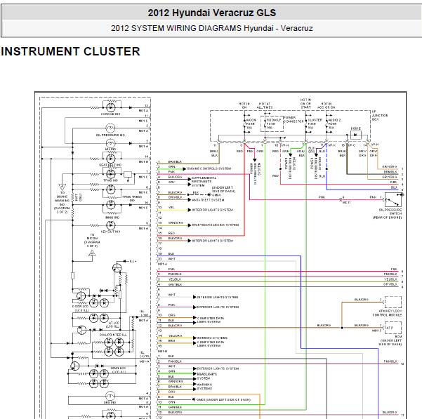Click the '2012 Hyundai Veracruz GLS' title
422x419 pixels.
(212, 13)
